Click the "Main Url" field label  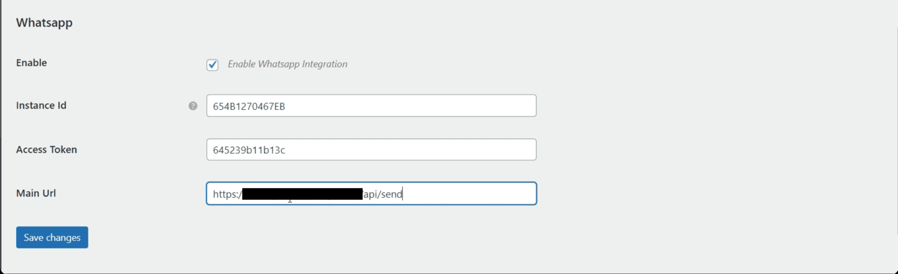point(36,193)
